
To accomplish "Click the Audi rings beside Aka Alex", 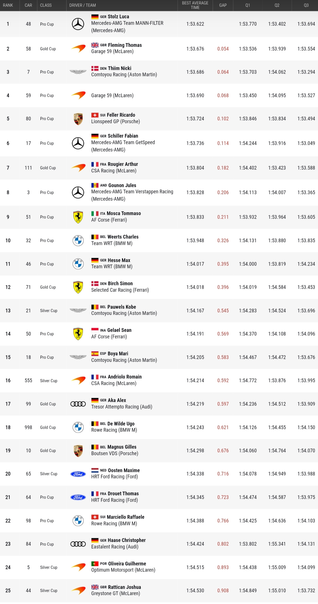I will click(78, 404).
